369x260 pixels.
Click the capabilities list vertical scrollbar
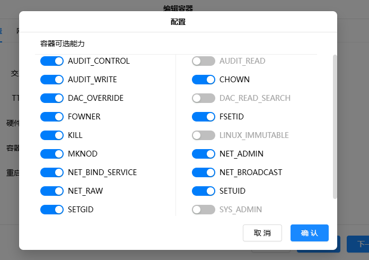334,126
